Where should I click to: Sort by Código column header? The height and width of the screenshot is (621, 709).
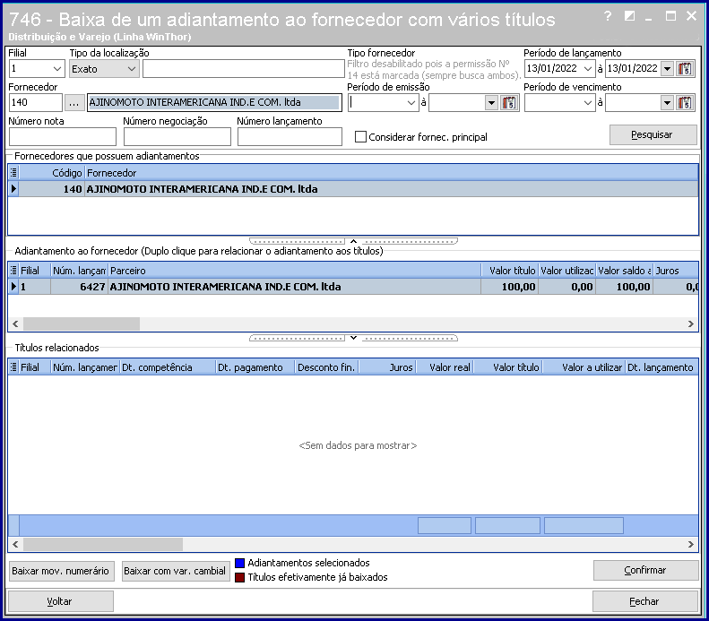(x=52, y=173)
